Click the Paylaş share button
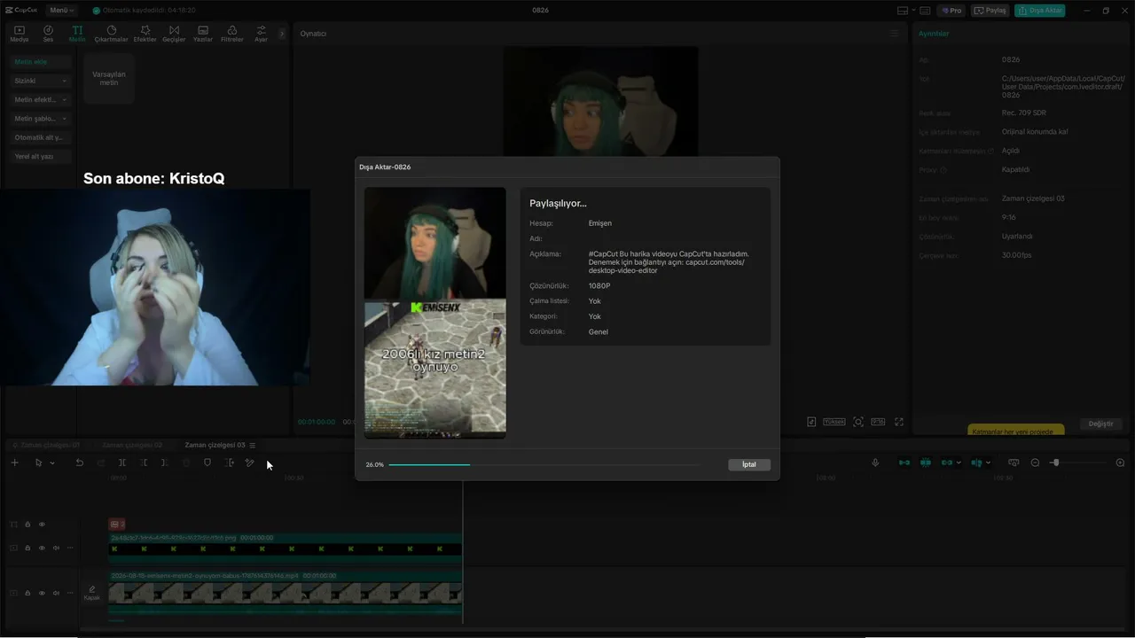The image size is (1135, 638). click(990, 11)
